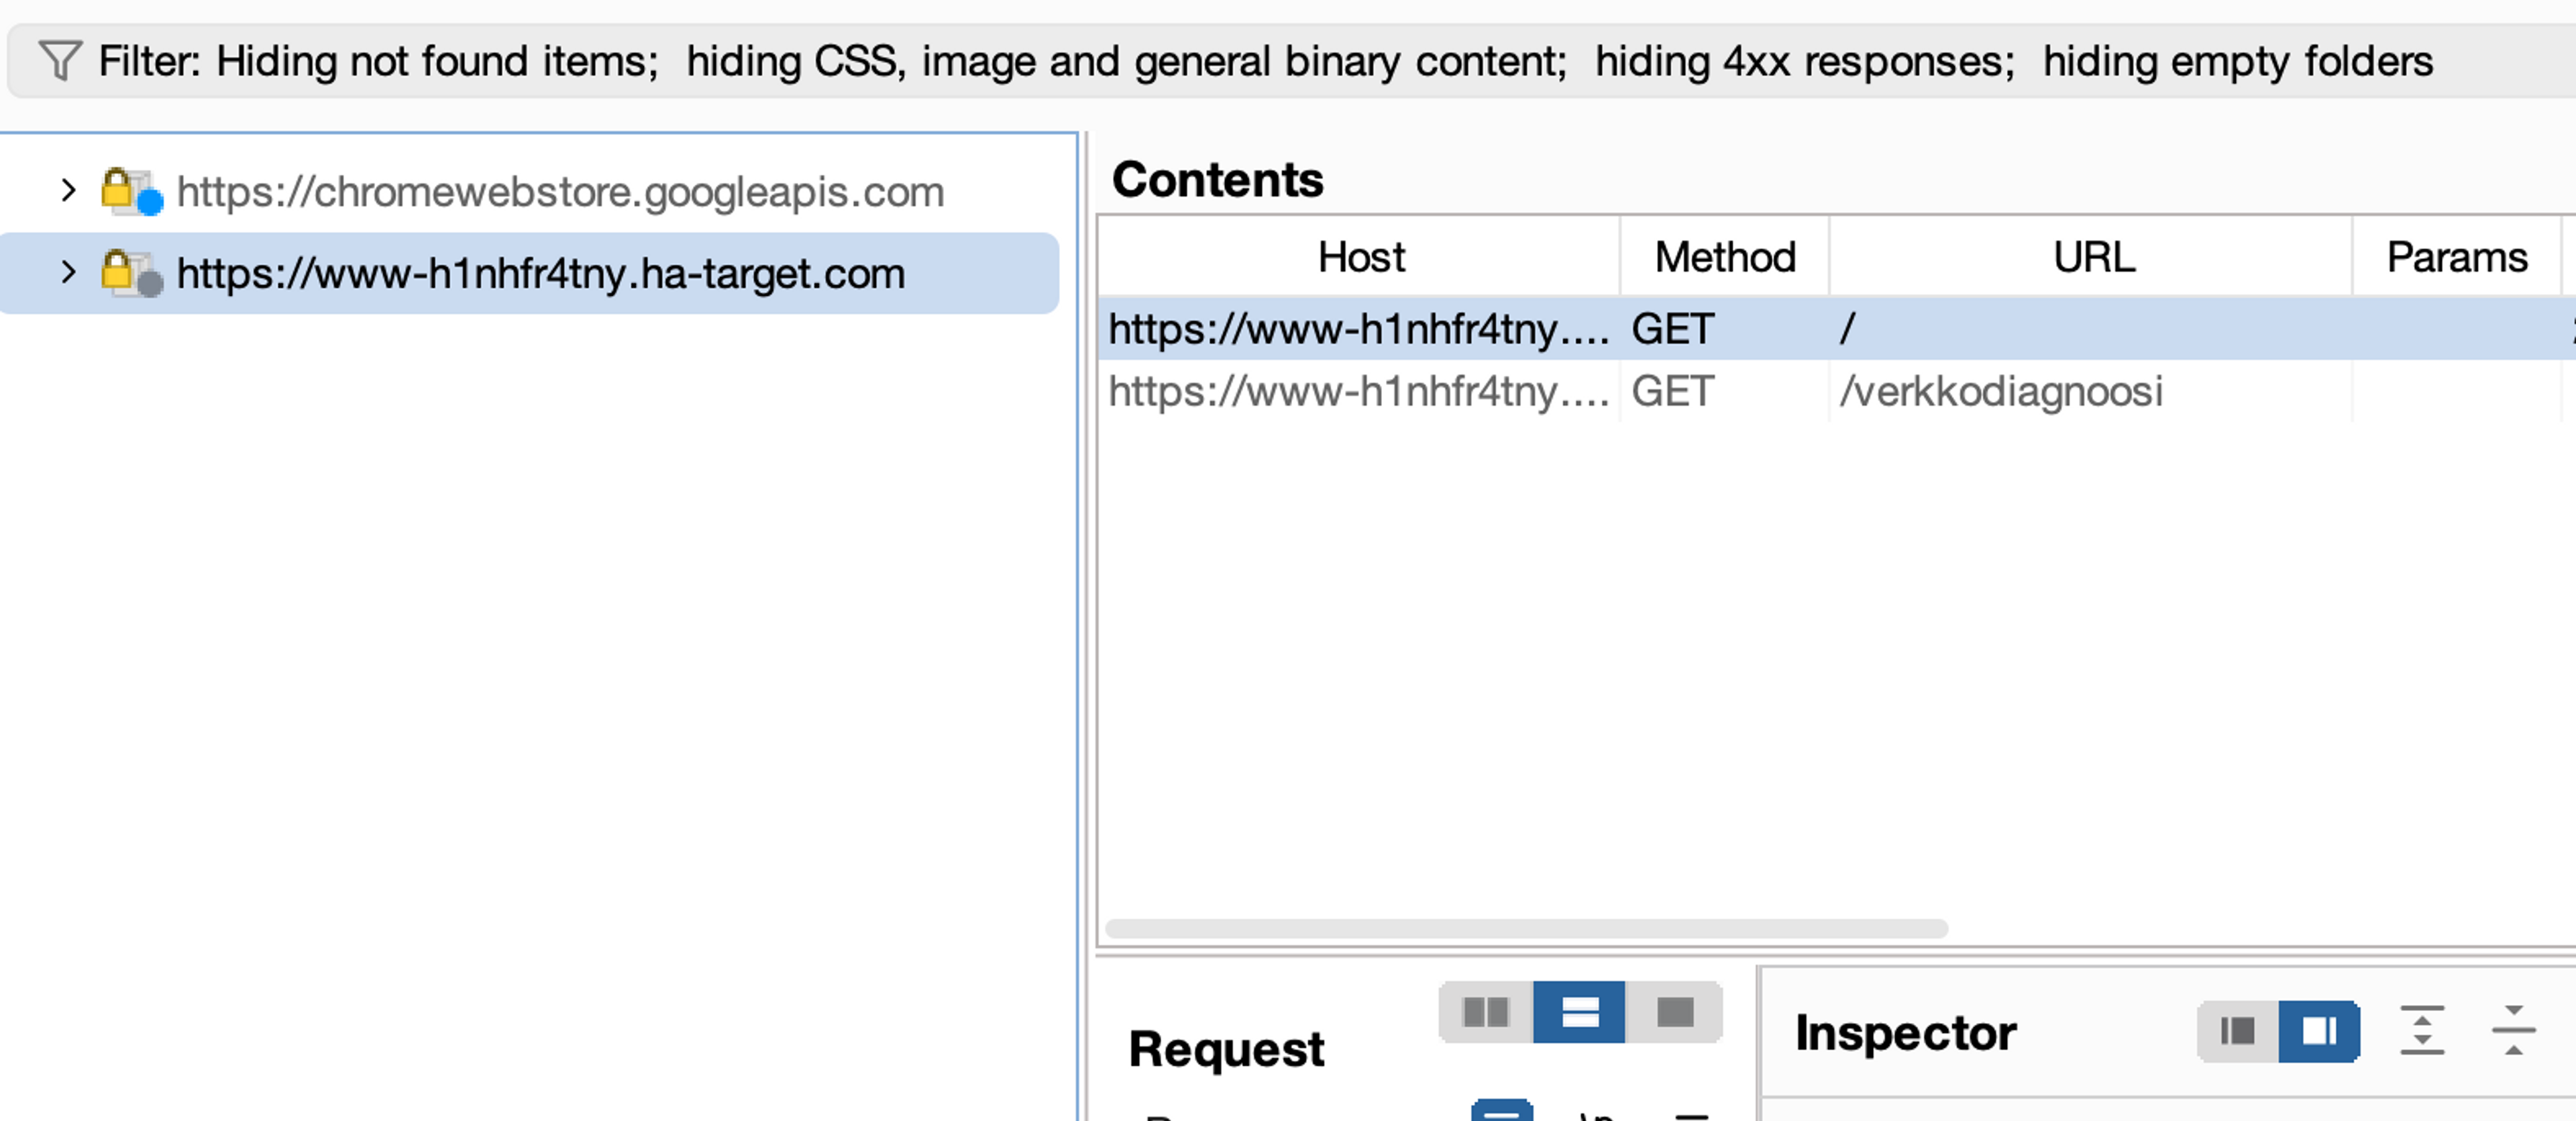
Task: Select the chromewebstore.googleapis.com site entry
Action: [x=560, y=191]
